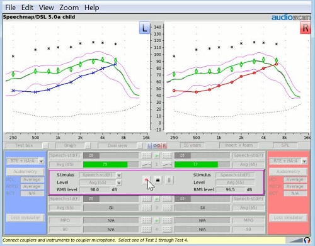
Task: Click right-ear dotted icon beside Test number 3
Action: (x=167, y=208)
